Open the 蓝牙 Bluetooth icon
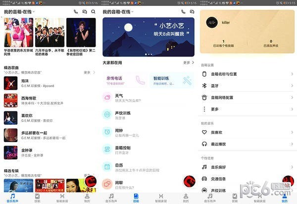Image resolution: width=297 pixels, height=204 pixels. [x=204, y=86]
